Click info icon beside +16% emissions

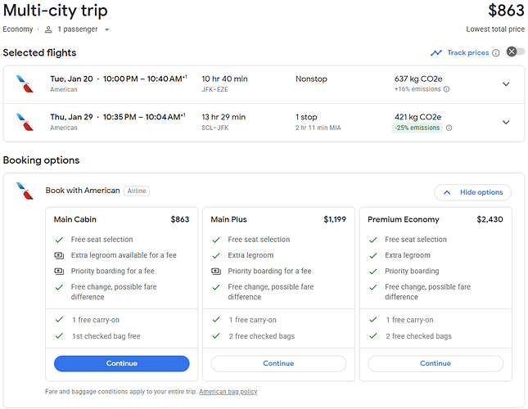[x=446, y=89]
